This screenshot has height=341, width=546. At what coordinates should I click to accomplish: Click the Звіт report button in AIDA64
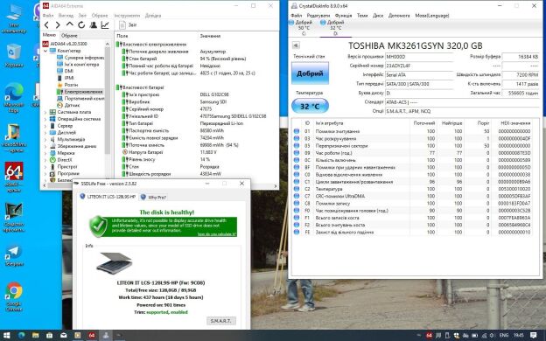[x=128, y=25]
